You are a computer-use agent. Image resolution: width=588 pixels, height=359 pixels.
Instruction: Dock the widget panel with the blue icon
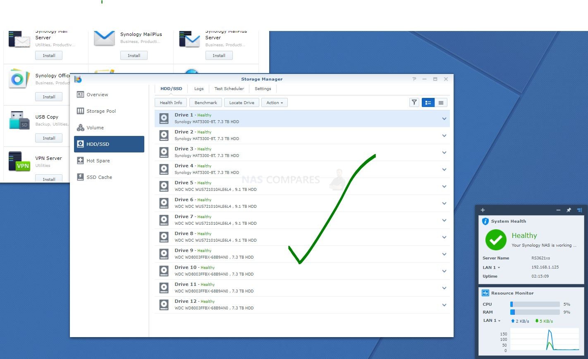pos(579,210)
